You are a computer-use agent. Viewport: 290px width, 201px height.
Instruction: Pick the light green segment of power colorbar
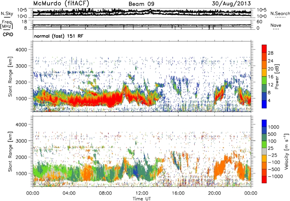(264, 81)
